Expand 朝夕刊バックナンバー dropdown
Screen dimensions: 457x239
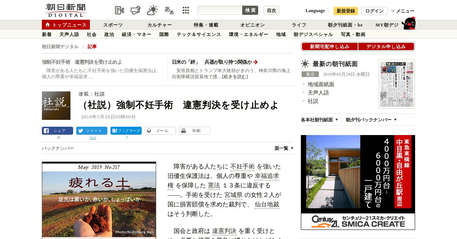[x=371, y=120]
